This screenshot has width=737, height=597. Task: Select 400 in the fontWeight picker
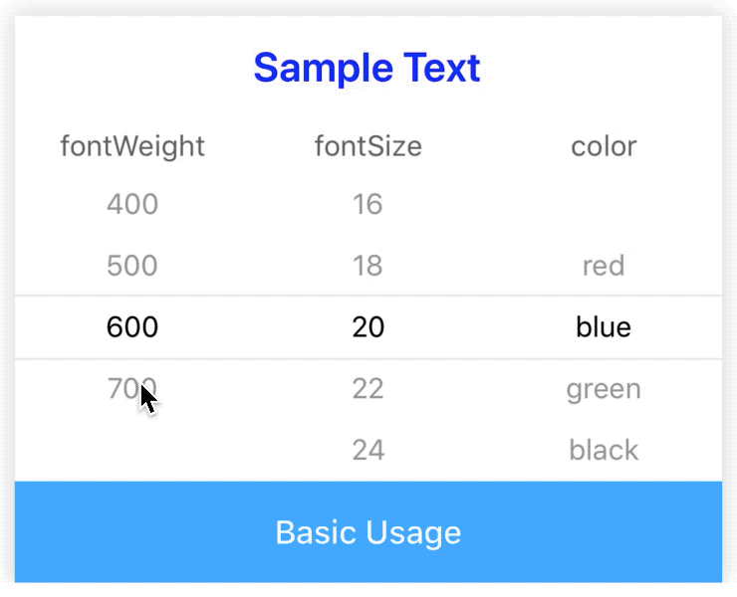132,205
